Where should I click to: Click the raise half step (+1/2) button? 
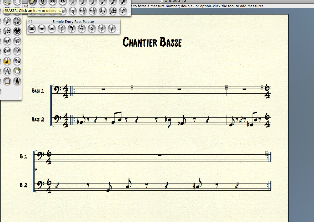point(83,11)
